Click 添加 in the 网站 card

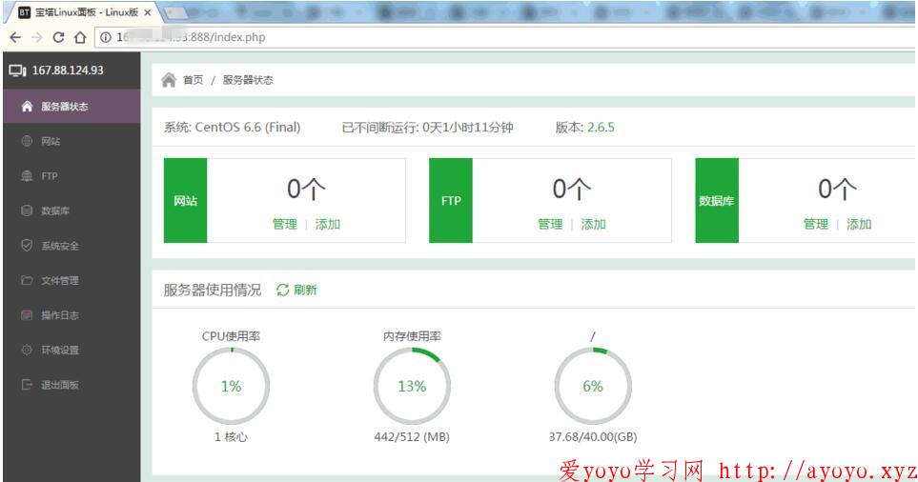[328, 224]
